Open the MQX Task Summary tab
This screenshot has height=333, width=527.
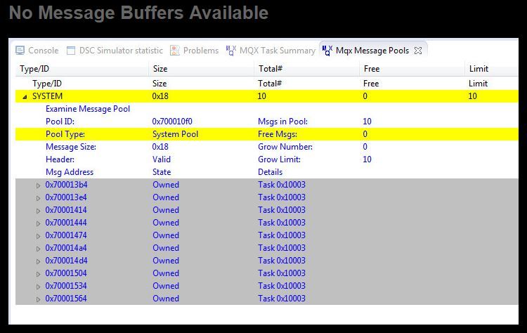(x=277, y=51)
